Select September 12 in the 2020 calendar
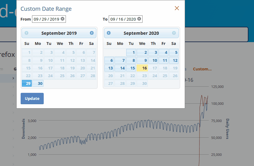The image size is (254, 166). 174,60
